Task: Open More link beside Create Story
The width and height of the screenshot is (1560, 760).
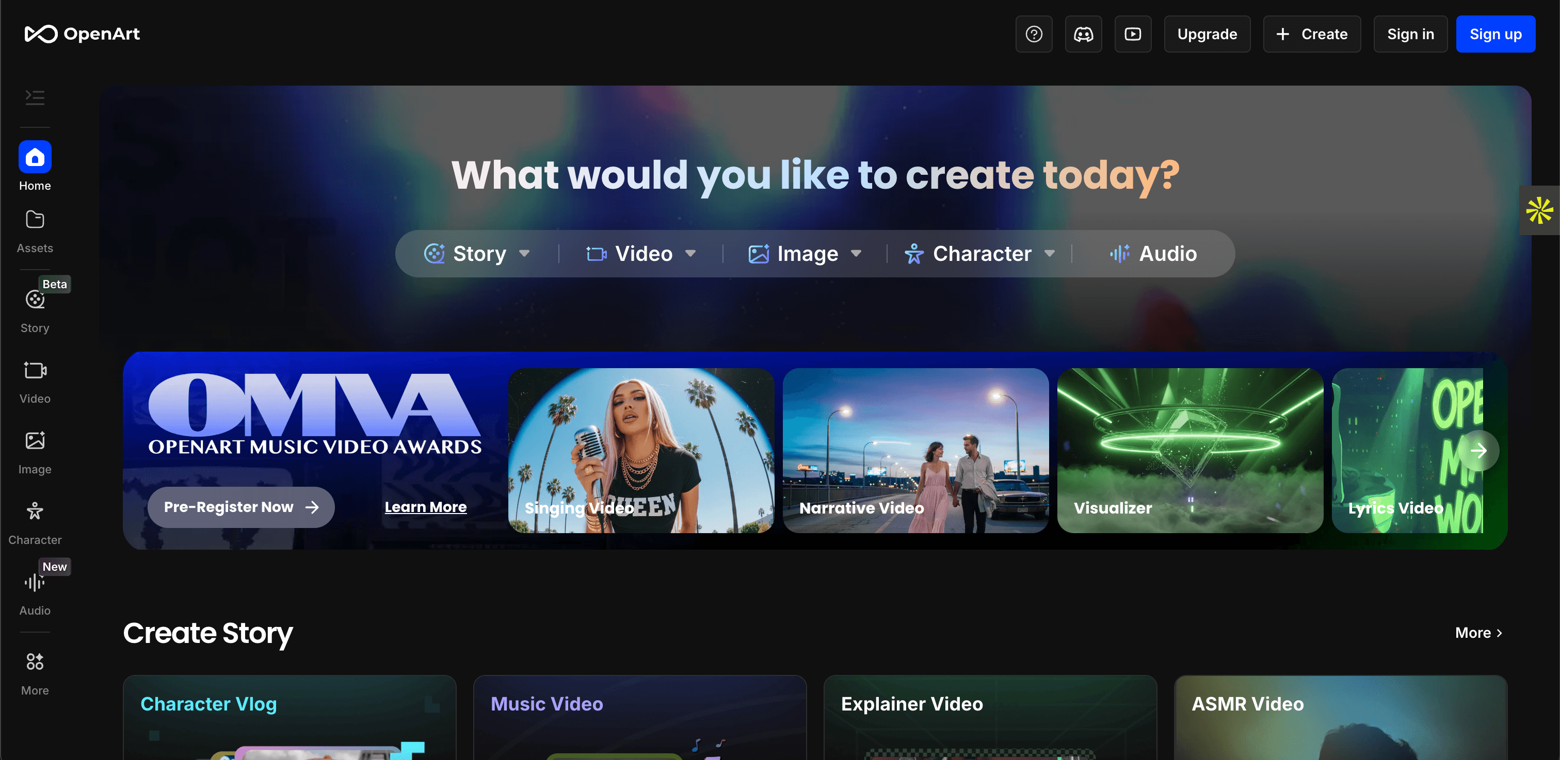Action: click(x=1479, y=632)
